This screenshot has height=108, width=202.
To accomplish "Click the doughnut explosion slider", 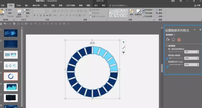I will click(x=176, y=58).
